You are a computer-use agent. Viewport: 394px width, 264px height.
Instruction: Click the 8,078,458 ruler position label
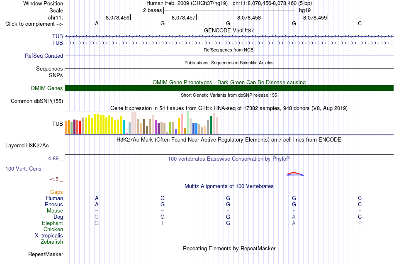tap(249, 17)
